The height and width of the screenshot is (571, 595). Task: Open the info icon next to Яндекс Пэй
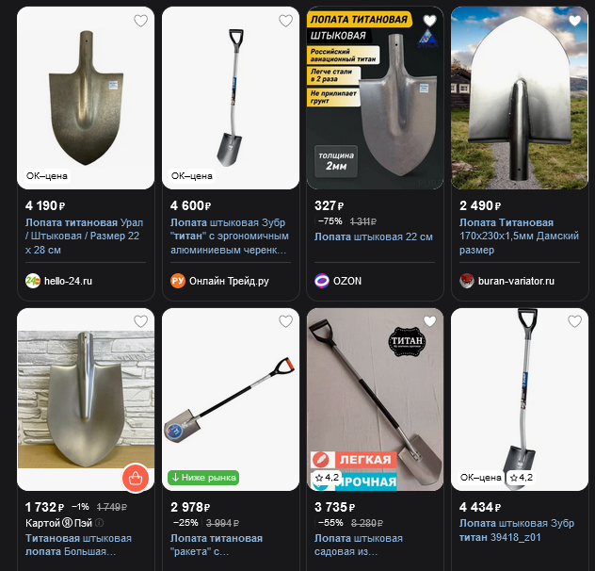click(100, 523)
